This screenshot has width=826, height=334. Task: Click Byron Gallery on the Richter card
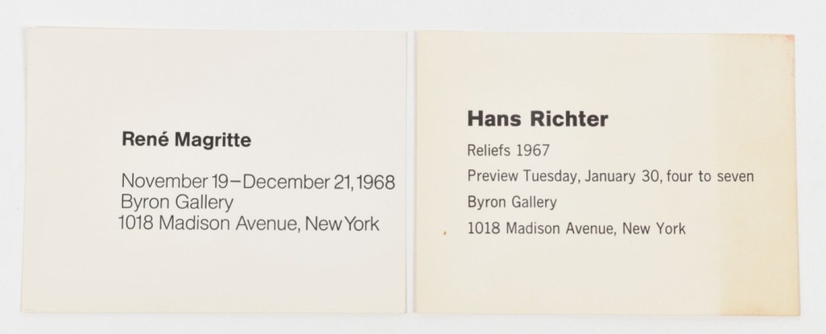[x=511, y=202]
